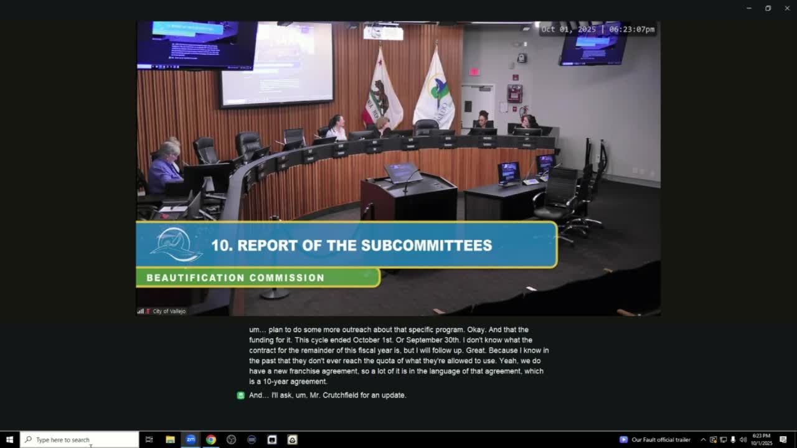Click the muted mic icon beside City of Vallejo

tap(149, 311)
